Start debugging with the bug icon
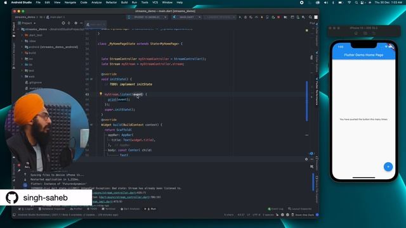 246,17
